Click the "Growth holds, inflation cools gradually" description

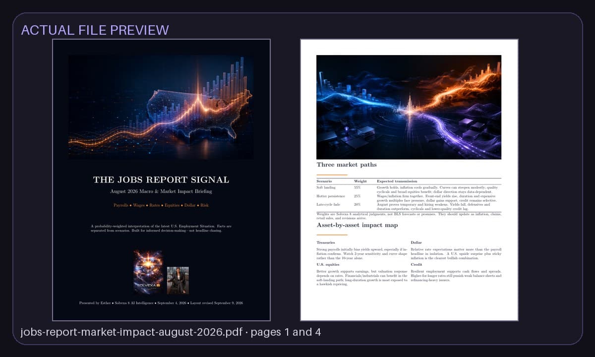click(x=438, y=190)
